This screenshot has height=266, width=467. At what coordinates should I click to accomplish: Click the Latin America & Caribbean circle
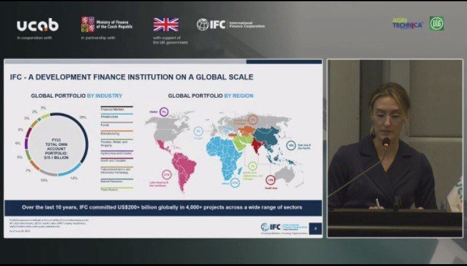coord(167,174)
